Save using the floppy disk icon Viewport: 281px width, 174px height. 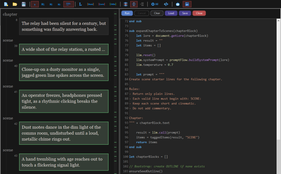24,4
